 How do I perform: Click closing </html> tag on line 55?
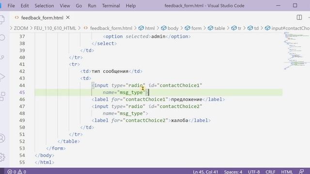pyautogui.click(x=45, y=162)
